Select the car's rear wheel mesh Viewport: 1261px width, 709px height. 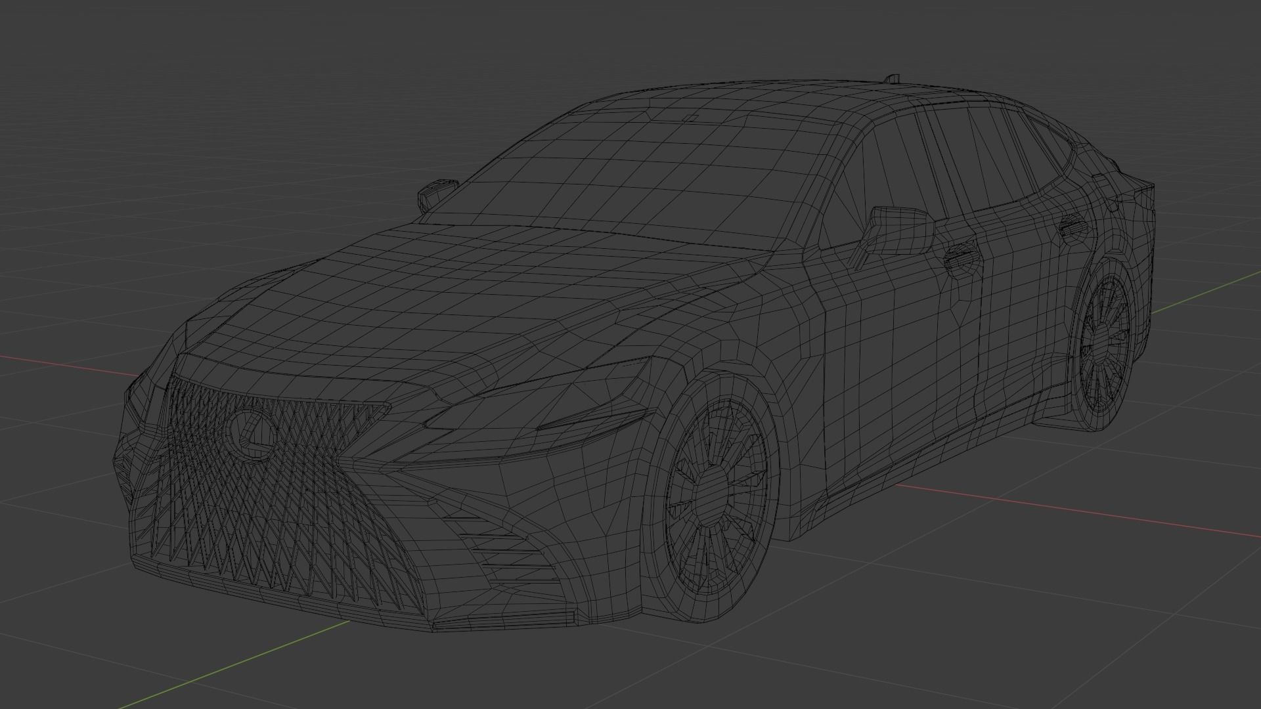coord(1105,345)
